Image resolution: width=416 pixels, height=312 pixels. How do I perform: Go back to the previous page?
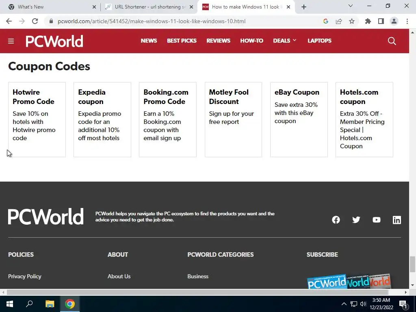point(9,21)
